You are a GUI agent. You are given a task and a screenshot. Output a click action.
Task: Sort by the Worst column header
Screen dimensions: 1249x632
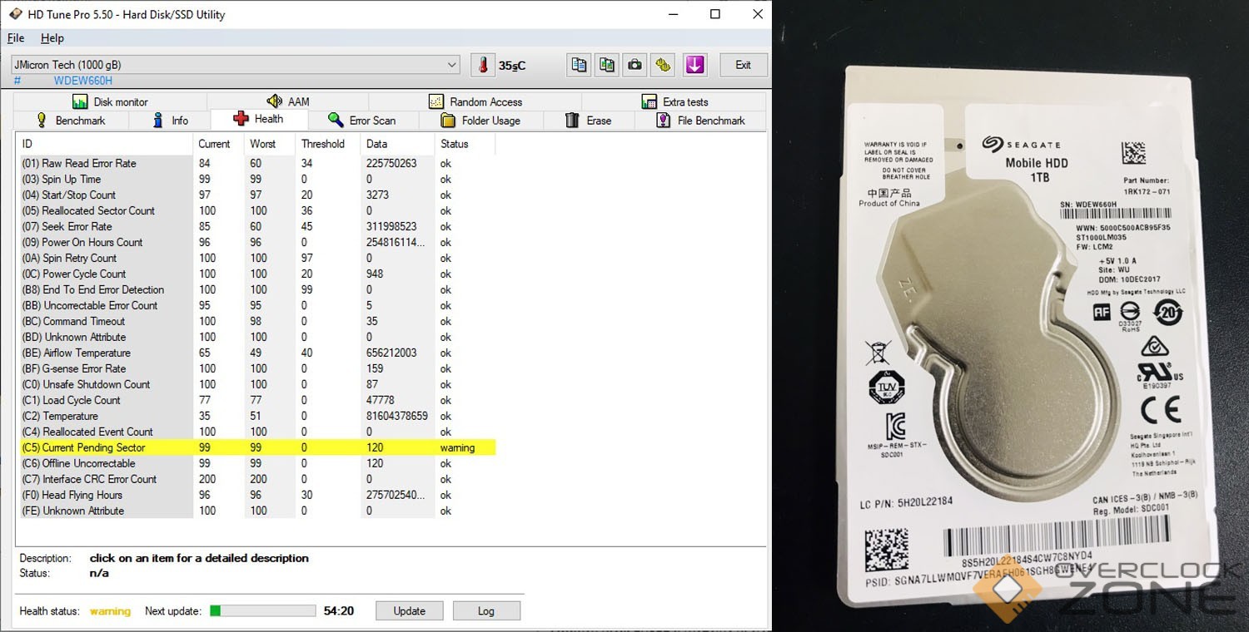pos(270,144)
